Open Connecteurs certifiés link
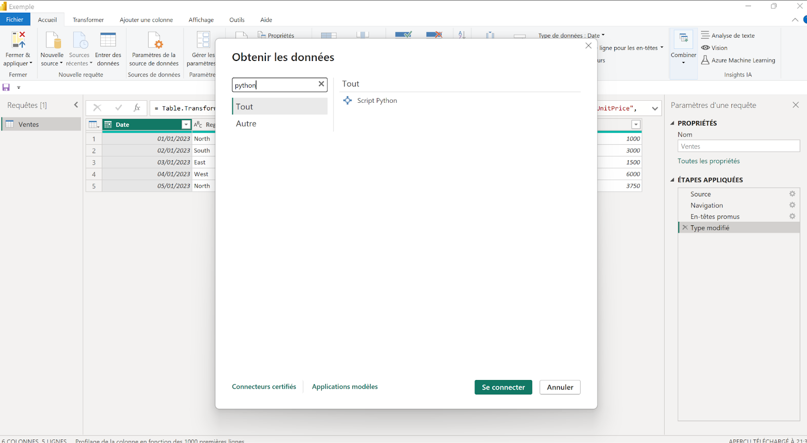Image resolution: width=807 pixels, height=443 pixels. 264,387
